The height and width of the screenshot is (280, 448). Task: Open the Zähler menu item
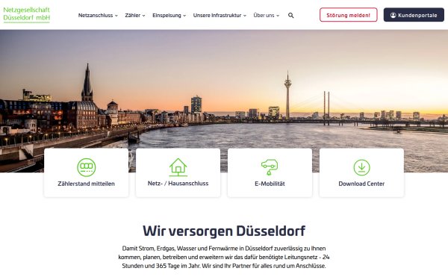133,16
